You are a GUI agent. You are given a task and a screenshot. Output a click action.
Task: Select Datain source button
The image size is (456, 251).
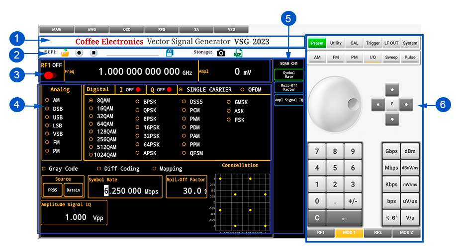(73, 190)
